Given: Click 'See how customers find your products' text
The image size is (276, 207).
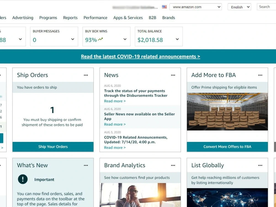Looking at the screenshot, I should [x=137, y=177].
